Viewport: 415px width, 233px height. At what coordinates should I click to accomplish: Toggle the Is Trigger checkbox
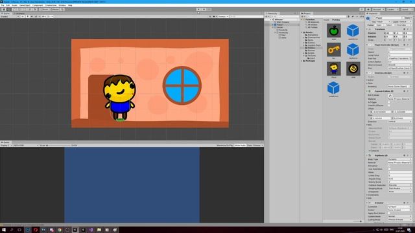tap(389, 102)
